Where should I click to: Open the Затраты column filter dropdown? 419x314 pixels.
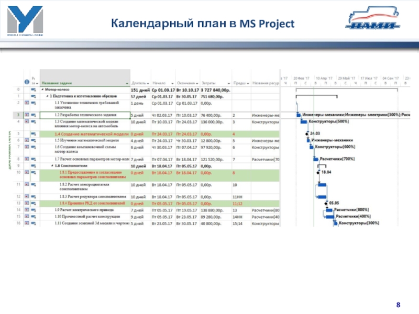click(229, 84)
